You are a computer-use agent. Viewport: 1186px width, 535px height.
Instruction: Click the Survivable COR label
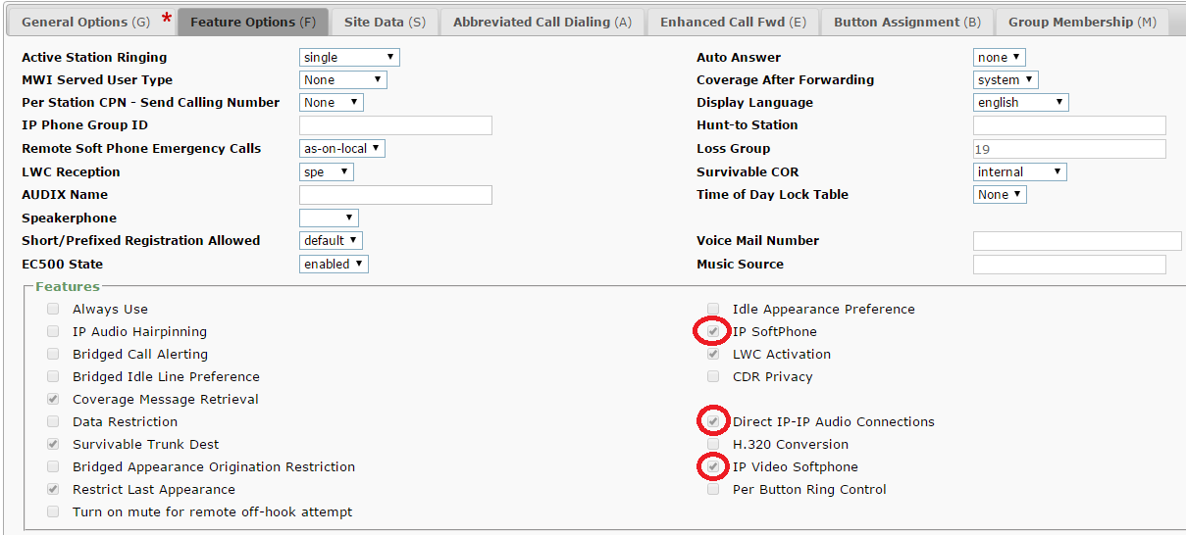pyautogui.click(x=748, y=172)
